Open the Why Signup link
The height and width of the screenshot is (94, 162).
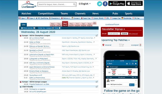(x=133, y=34)
